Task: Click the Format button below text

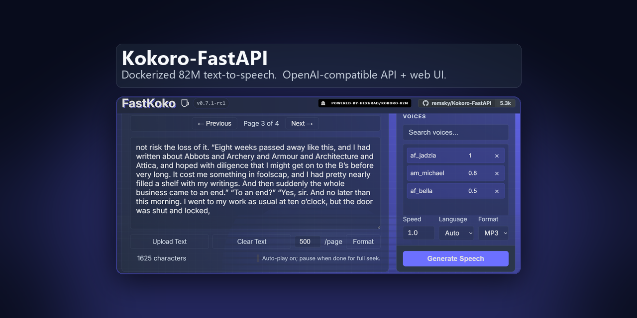Action: coord(363,241)
